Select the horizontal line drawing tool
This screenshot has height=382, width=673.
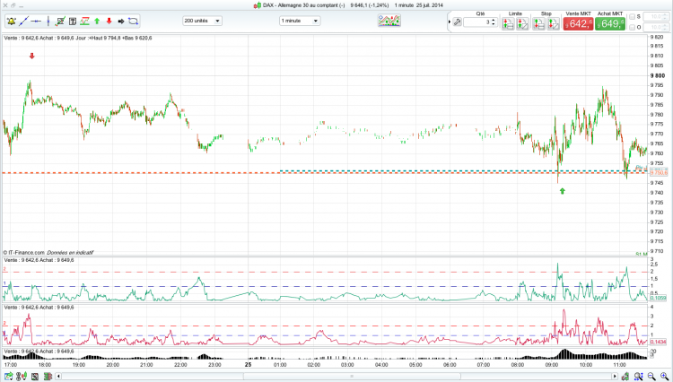pyautogui.click(x=37, y=21)
